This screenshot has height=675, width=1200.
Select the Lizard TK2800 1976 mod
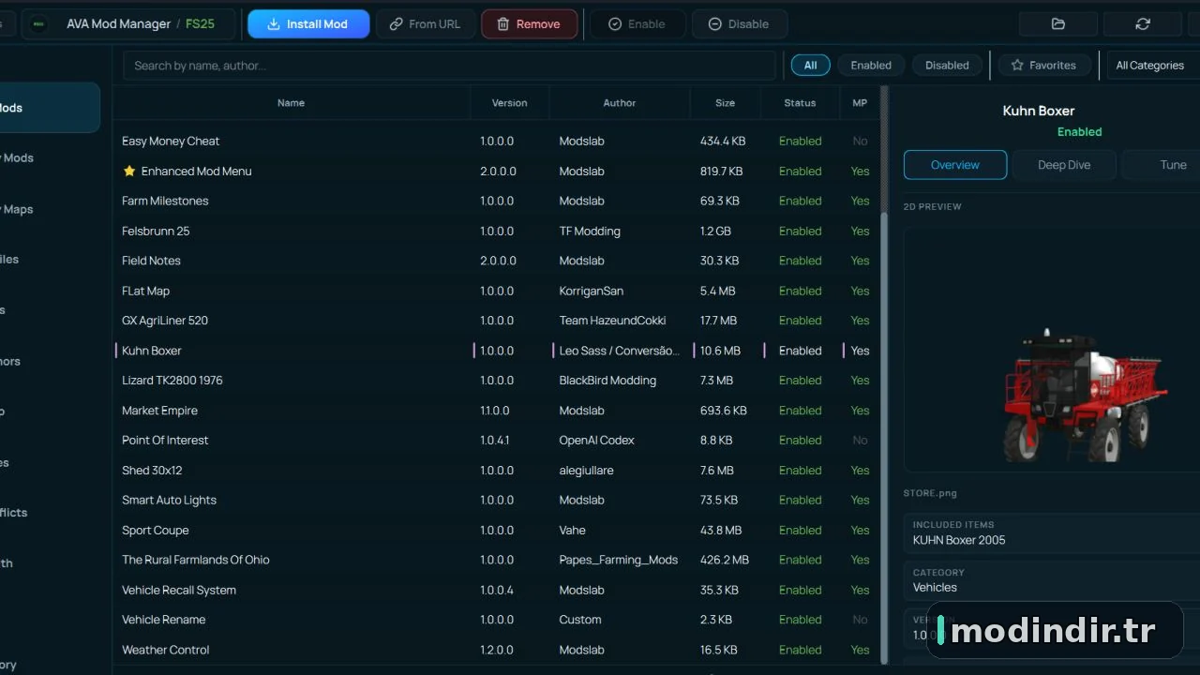tap(172, 381)
